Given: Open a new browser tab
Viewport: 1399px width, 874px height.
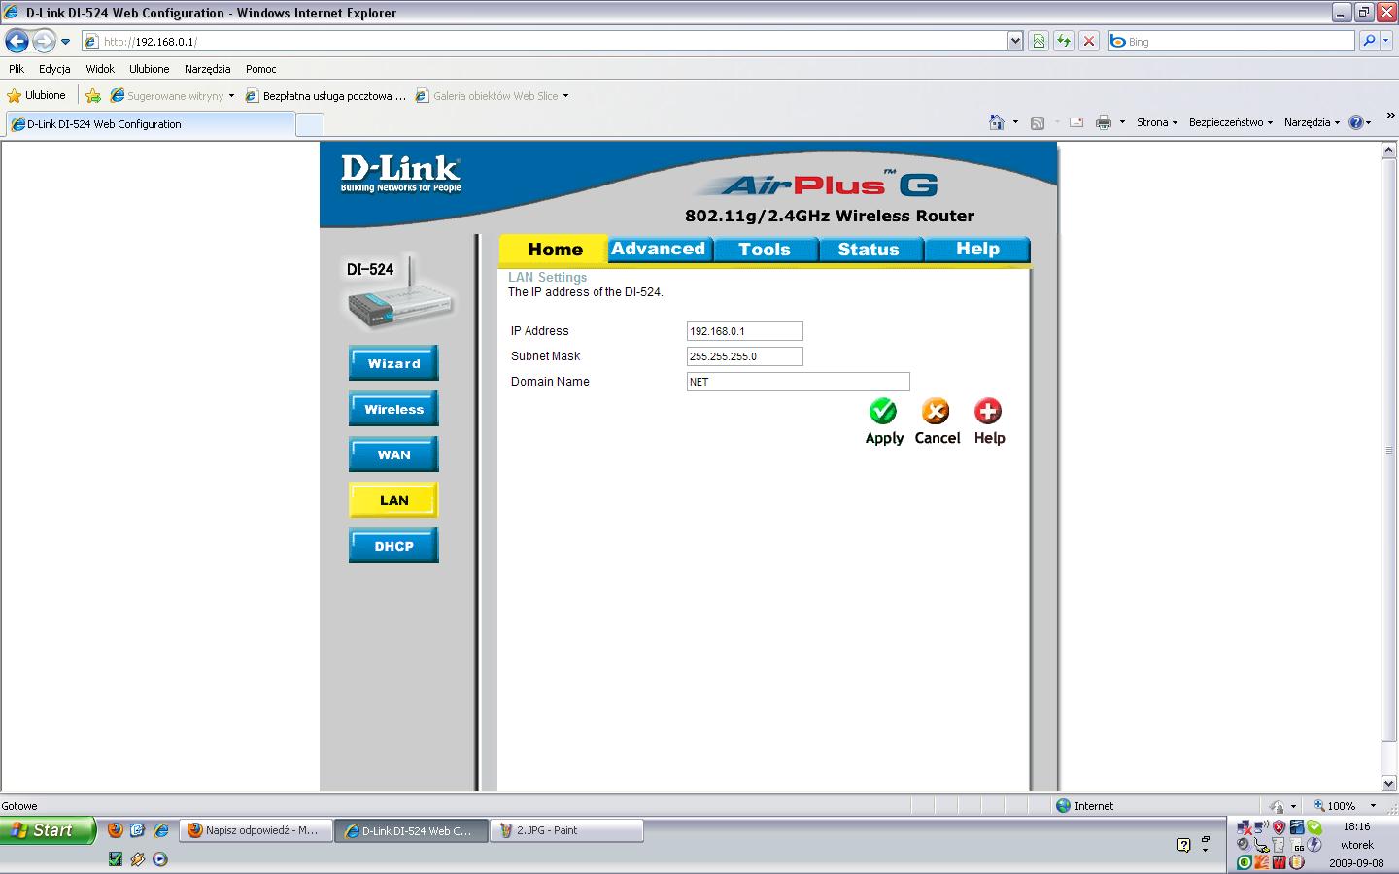Looking at the screenshot, I should tap(310, 124).
